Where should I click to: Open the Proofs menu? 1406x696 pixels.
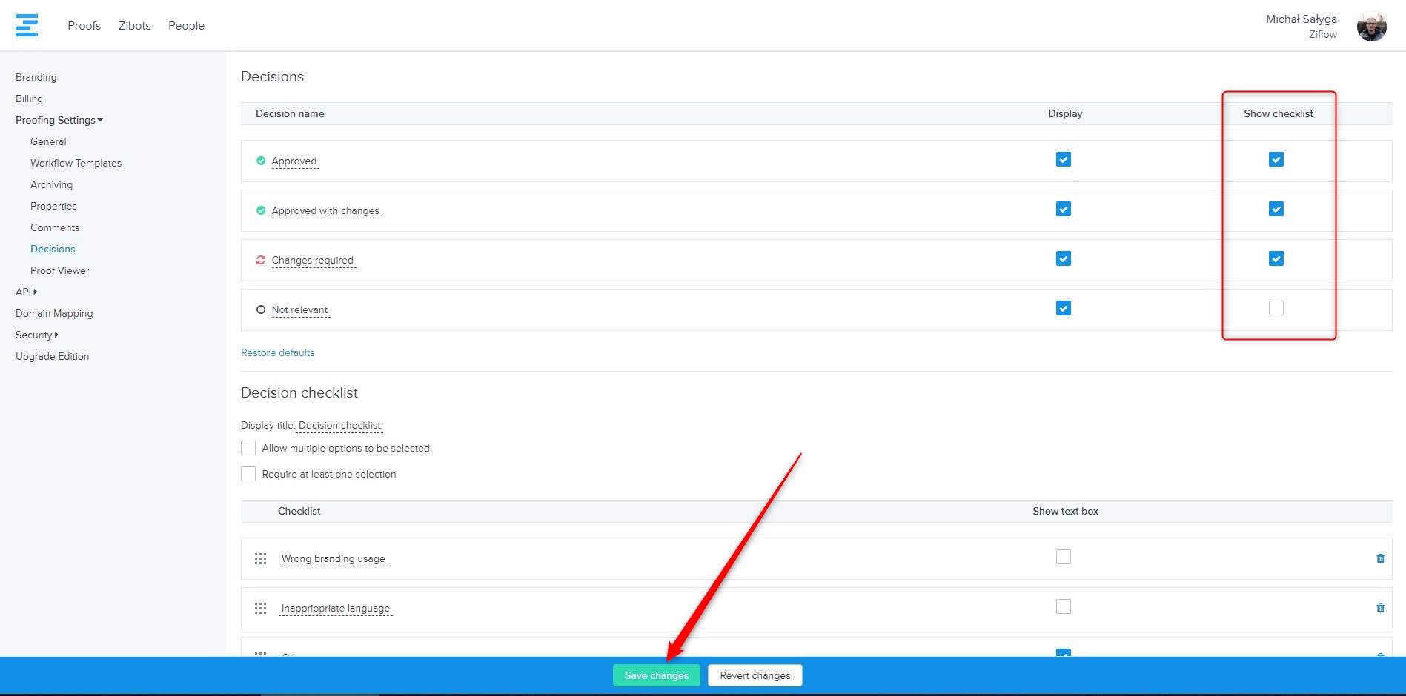click(84, 25)
